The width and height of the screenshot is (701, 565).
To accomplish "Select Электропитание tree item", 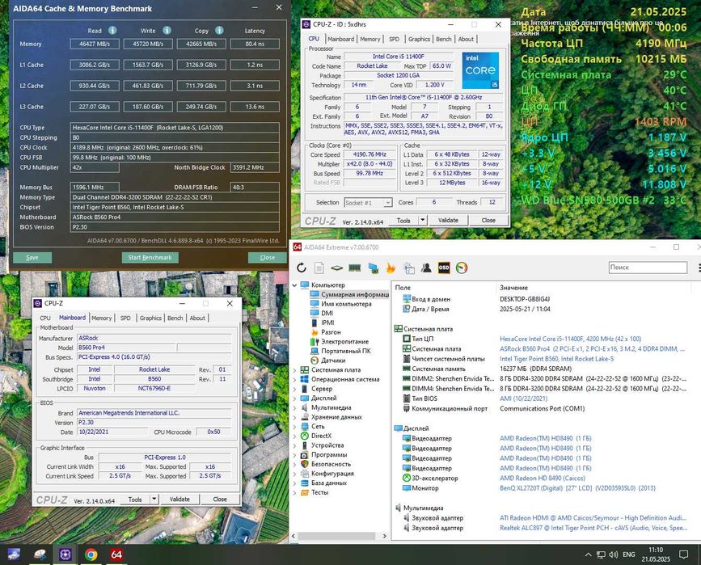I will tap(344, 341).
